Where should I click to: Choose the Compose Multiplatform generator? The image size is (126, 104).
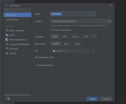[18, 44]
